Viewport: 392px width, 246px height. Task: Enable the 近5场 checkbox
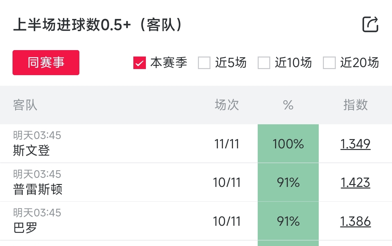pyautogui.click(x=204, y=63)
